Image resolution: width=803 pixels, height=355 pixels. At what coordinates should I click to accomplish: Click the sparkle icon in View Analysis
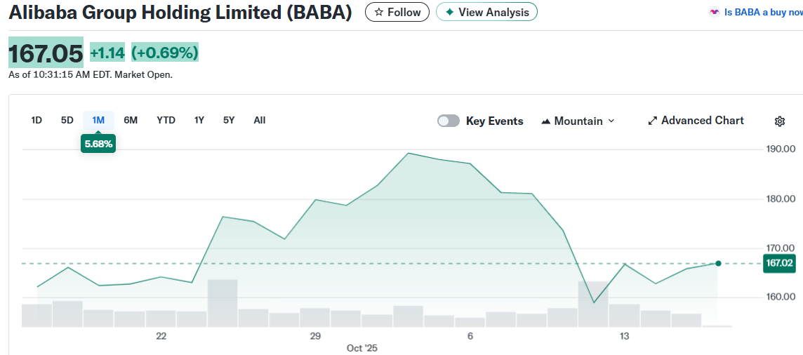tap(450, 12)
